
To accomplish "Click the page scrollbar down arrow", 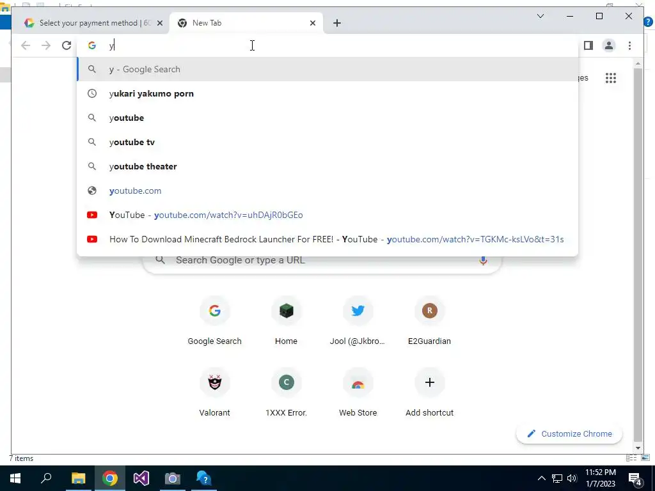I will click(638, 448).
